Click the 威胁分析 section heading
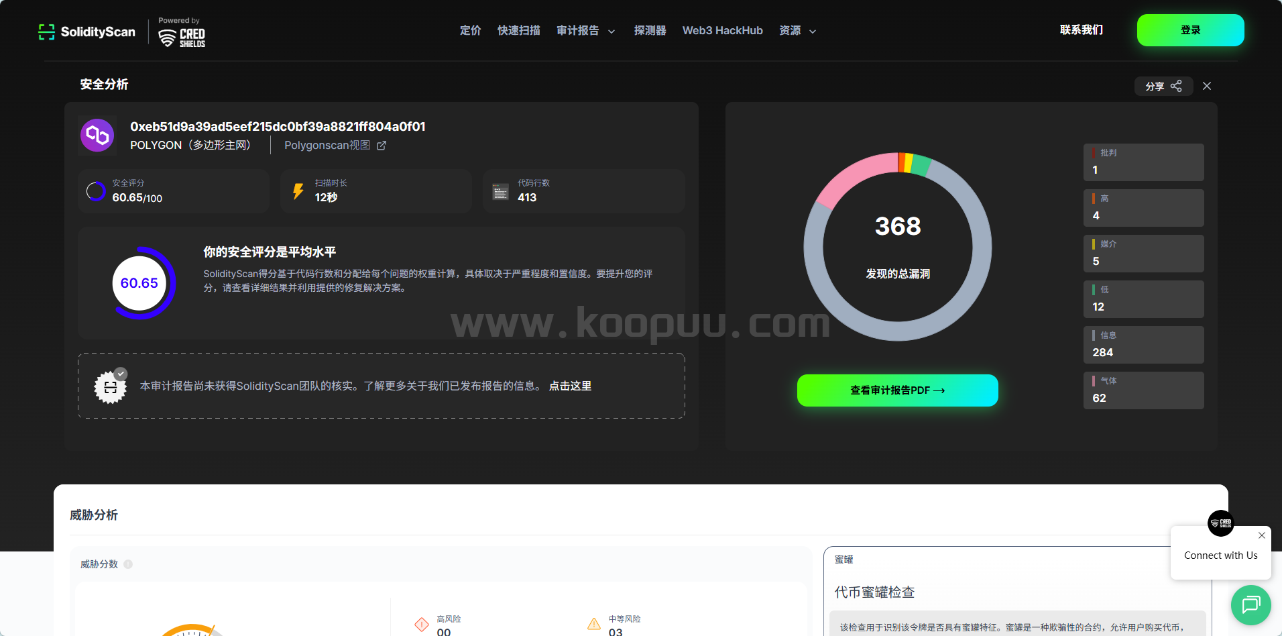The width and height of the screenshot is (1282, 636). click(x=94, y=515)
